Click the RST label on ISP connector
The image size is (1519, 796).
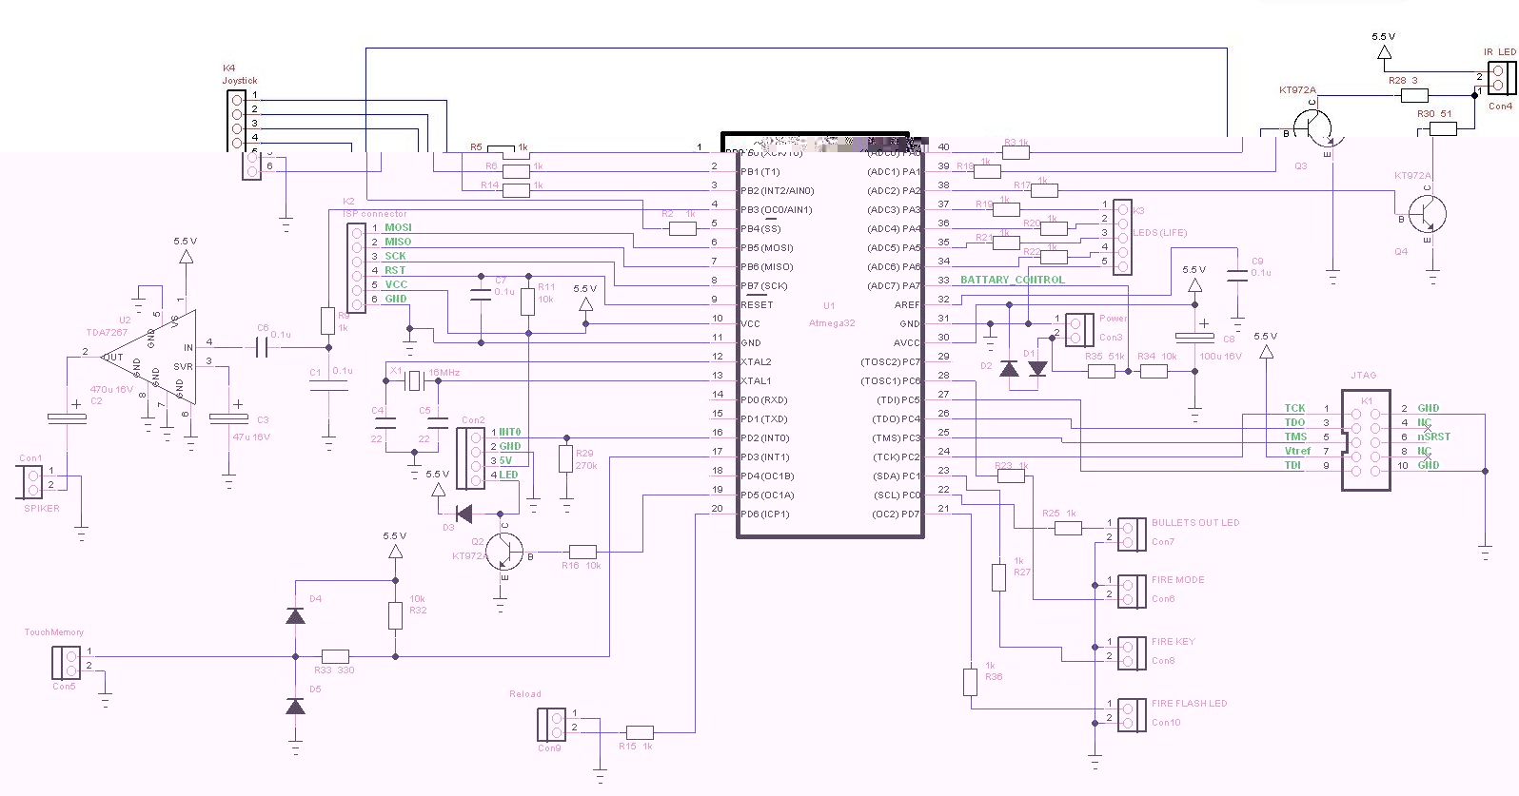tap(395, 271)
